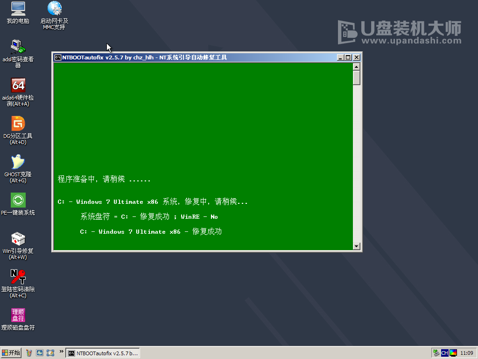Click the console scrollbar down arrow
Screen dimensions: 478x359
(x=357, y=246)
